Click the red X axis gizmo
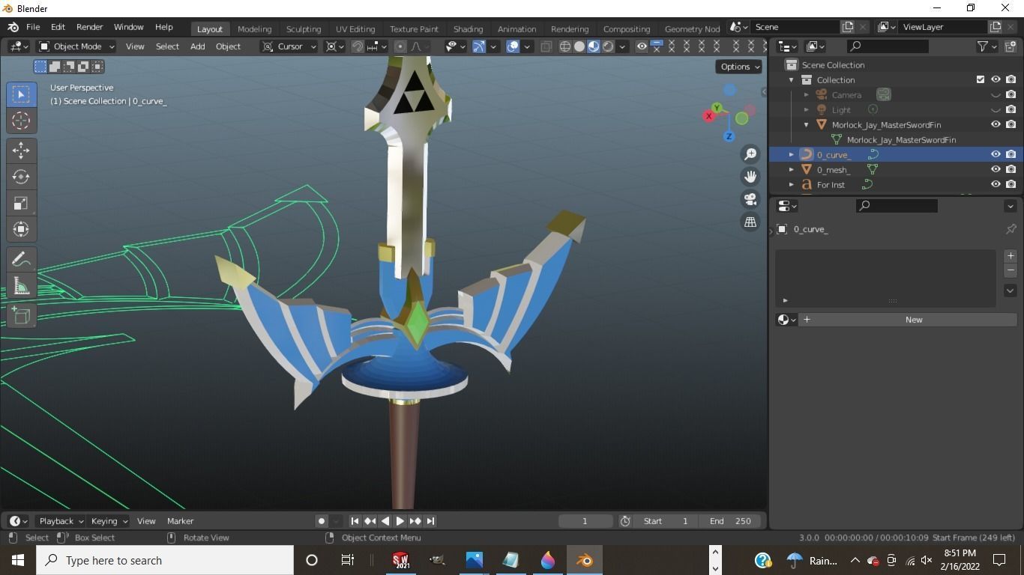 pyautogui.click(x=708, y=116)
